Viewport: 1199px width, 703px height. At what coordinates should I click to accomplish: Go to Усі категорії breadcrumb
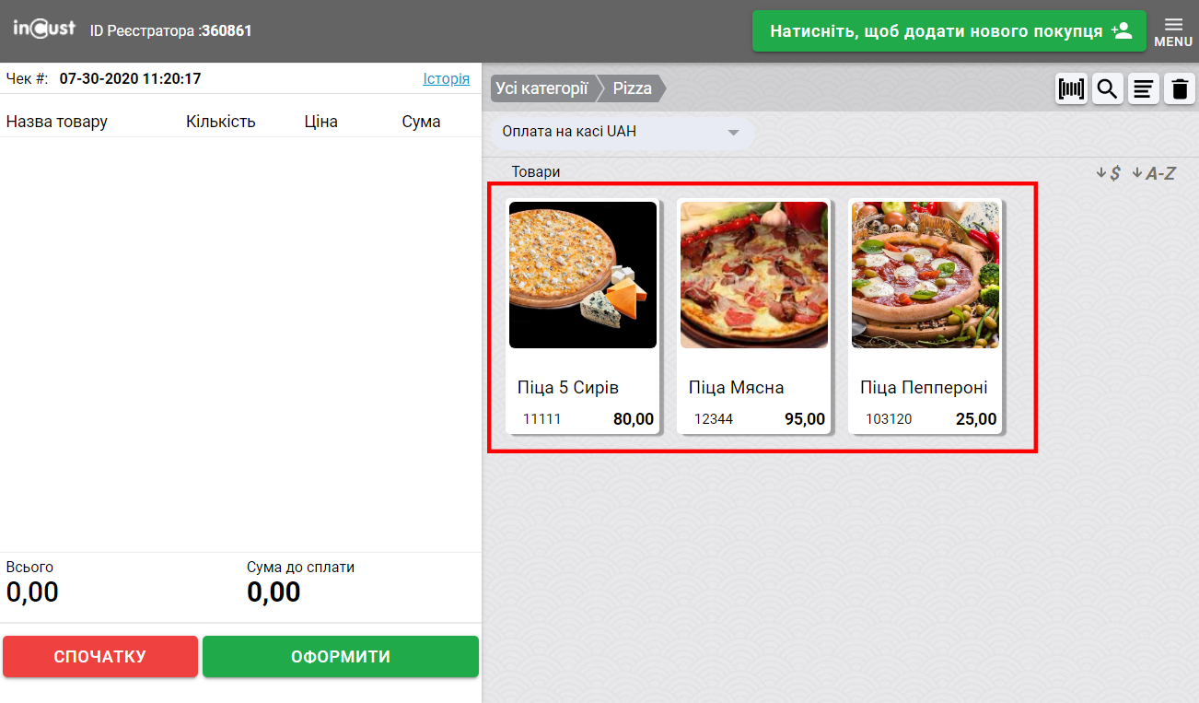[x=541, y=88]
